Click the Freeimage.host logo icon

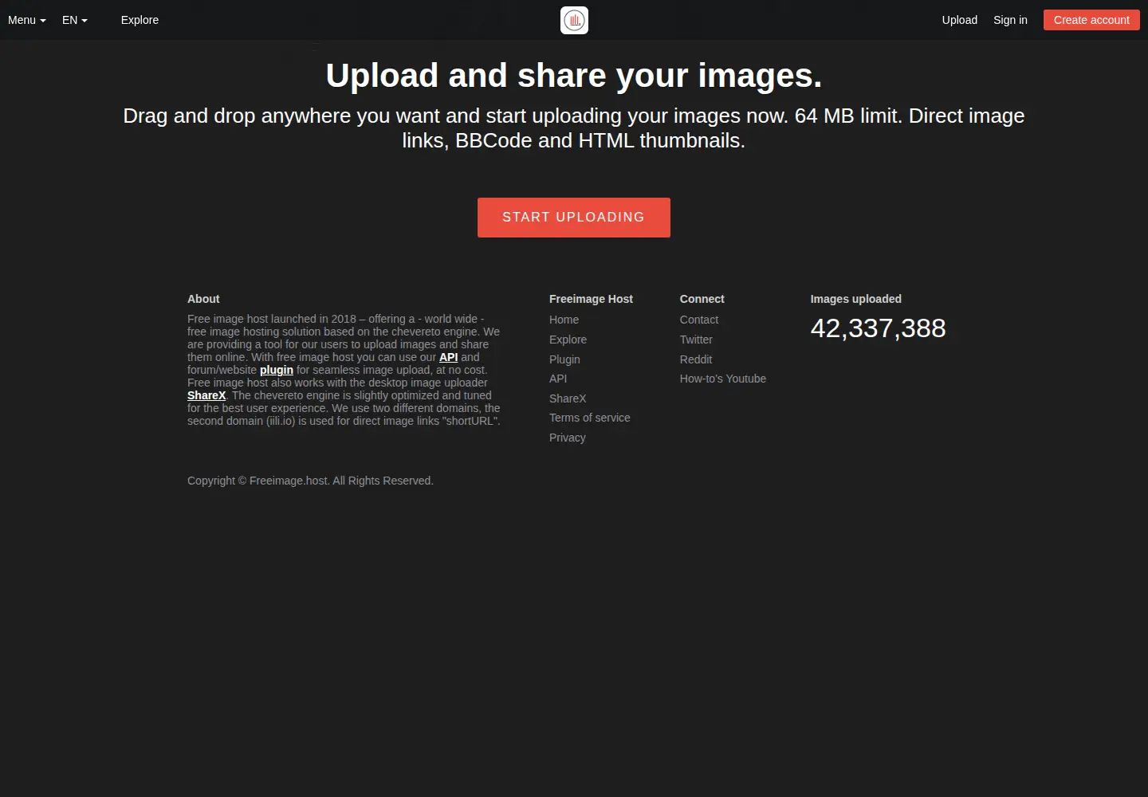click(x=574, y=20)
